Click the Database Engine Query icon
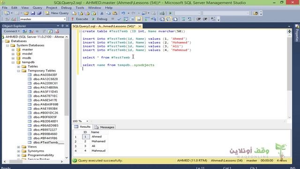Viewport: 300px width, 169px height. point(74,13)
